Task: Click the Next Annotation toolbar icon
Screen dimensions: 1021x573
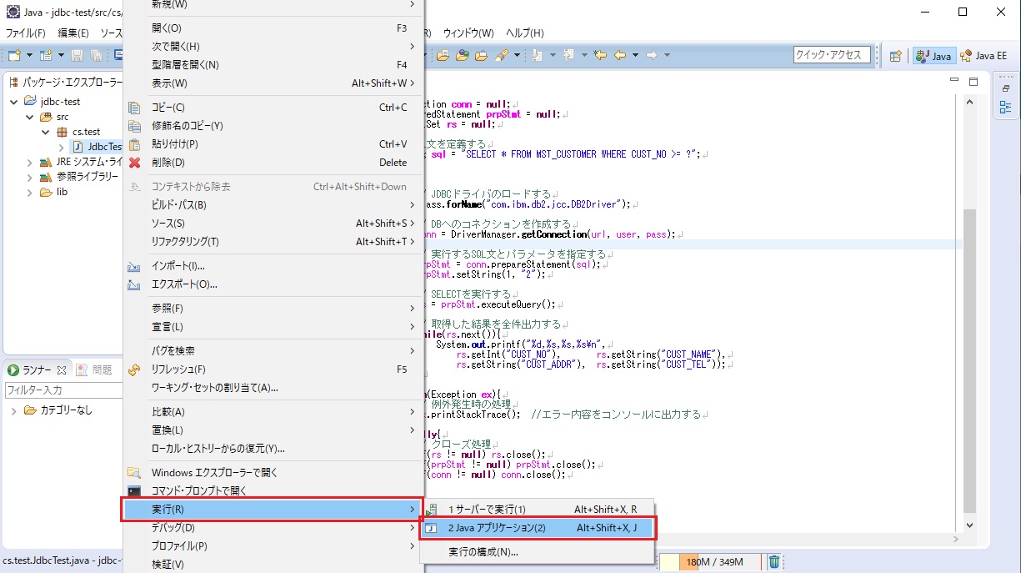Action: 537,55
